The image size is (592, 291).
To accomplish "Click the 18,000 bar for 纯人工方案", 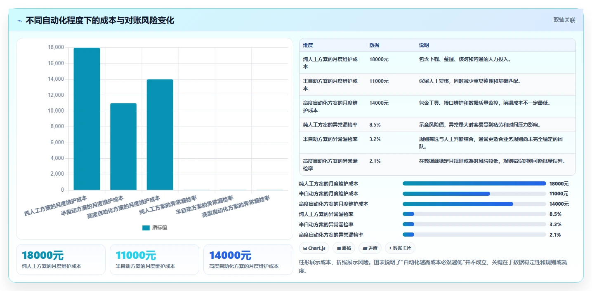I will [87, 119].
